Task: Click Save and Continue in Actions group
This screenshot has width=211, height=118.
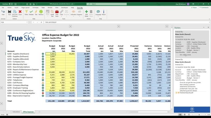Action: click(x=15, y=13)
